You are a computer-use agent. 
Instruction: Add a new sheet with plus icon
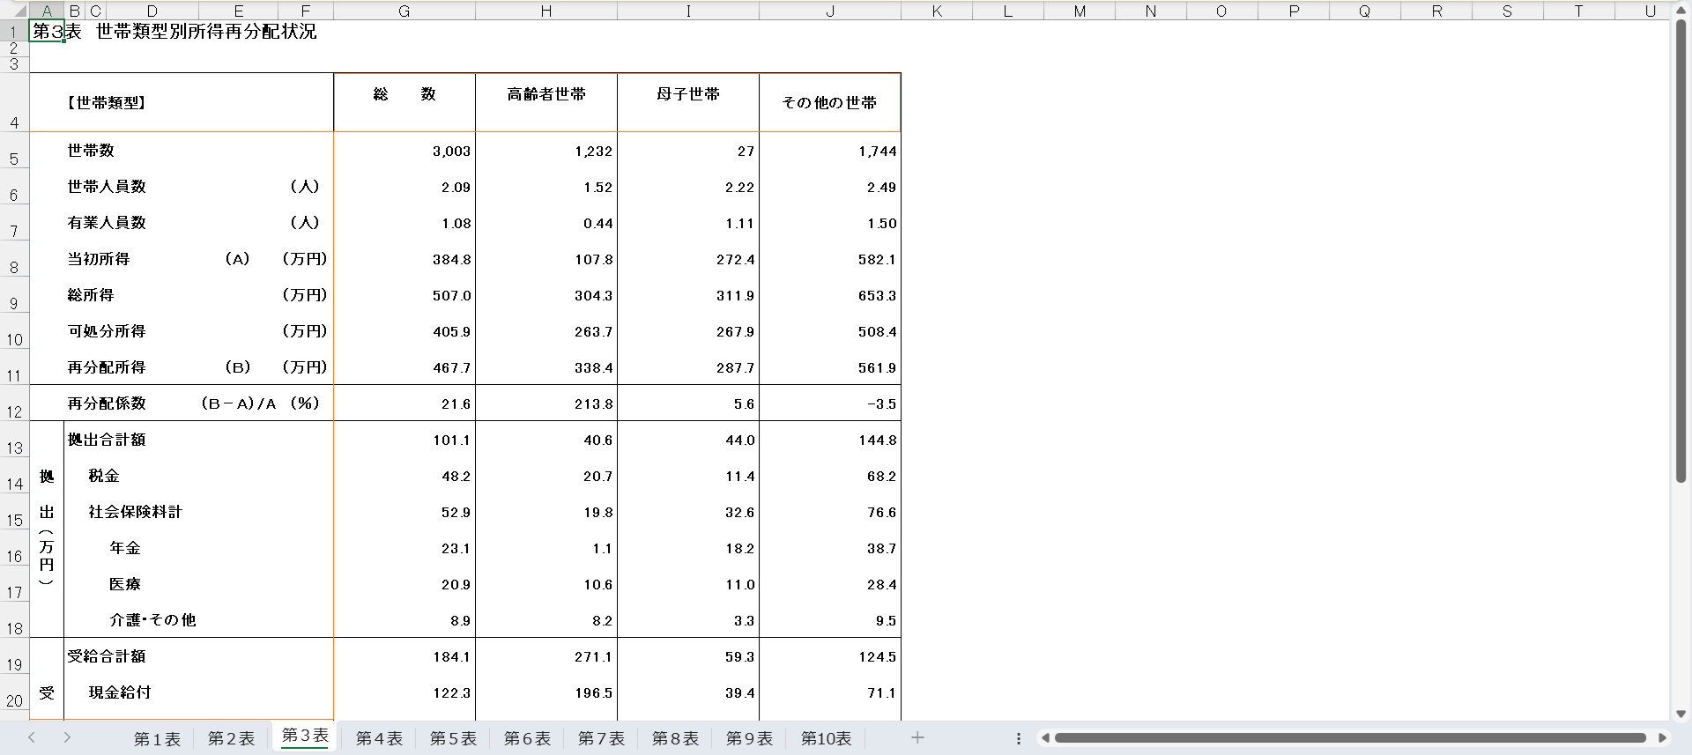pyautogui.click(x=917, y=738)
